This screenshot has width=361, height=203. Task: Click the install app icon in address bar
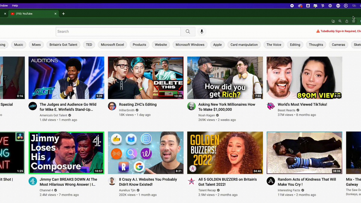pos(333,21)
